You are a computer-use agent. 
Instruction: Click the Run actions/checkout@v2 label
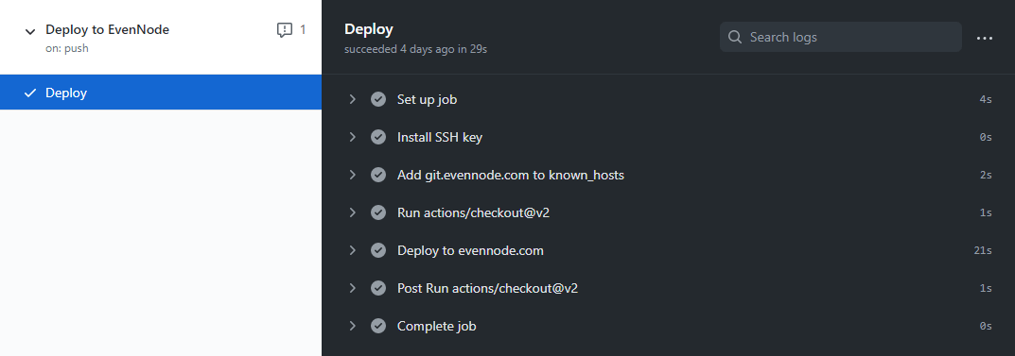pyautogui.click(x=473, y=212)
